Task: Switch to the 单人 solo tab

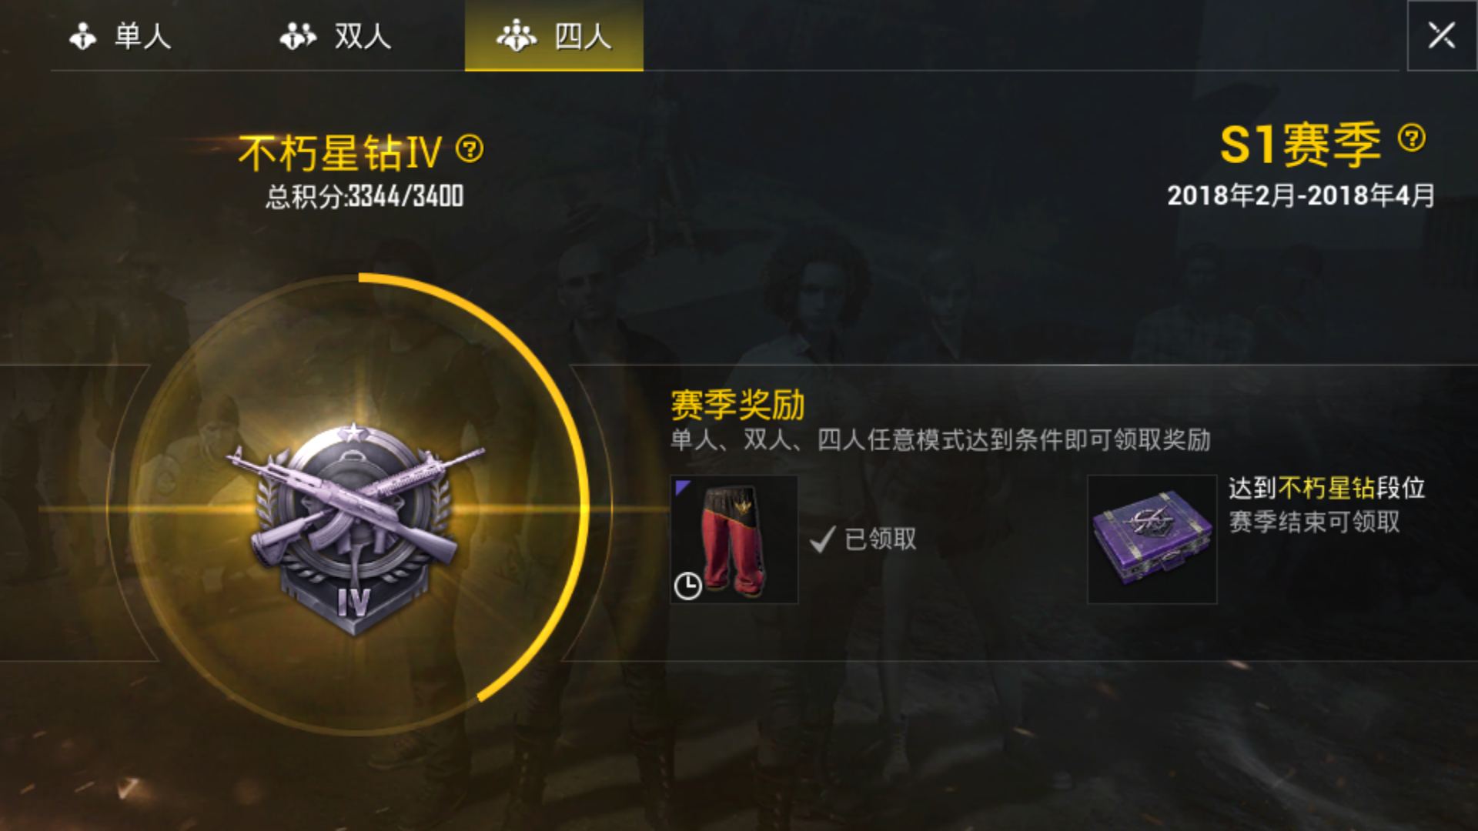Action: coord(120,35)
